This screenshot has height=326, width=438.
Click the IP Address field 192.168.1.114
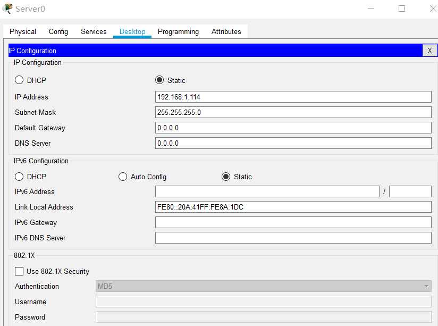293,97
